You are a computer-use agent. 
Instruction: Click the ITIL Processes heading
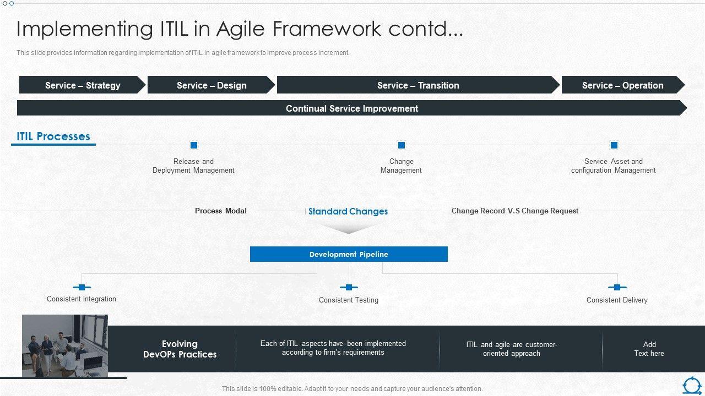[53, 136]
